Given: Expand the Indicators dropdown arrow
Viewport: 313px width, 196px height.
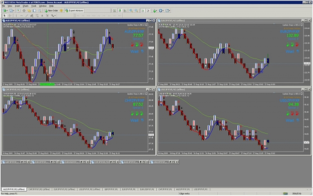Looking at the screenshot, I should point(157,10).
